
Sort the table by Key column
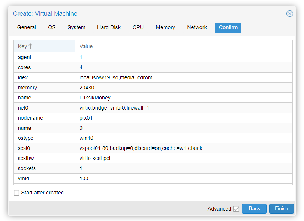[x=25, y=46]
